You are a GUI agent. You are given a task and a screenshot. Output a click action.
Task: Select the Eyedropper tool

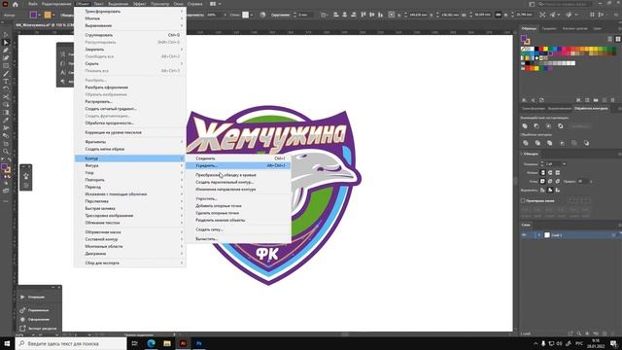pyautogui.click(x=6, y=121)
